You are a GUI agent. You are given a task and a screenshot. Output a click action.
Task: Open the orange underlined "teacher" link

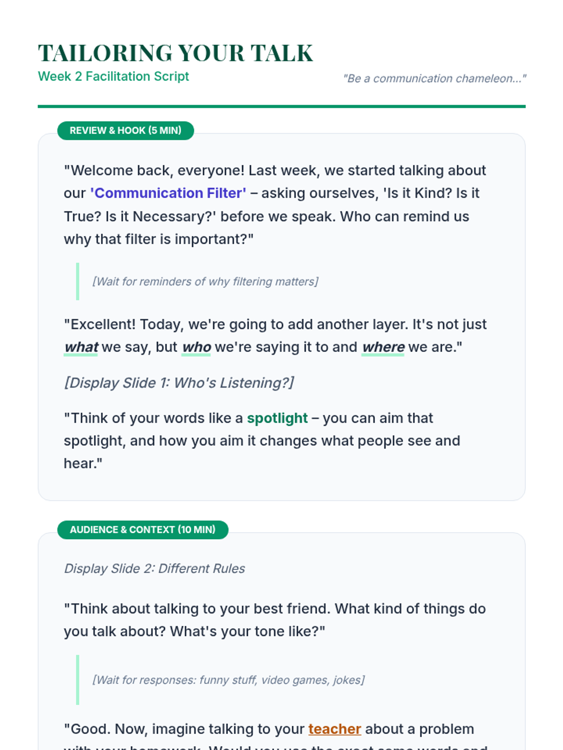(335, 729)
